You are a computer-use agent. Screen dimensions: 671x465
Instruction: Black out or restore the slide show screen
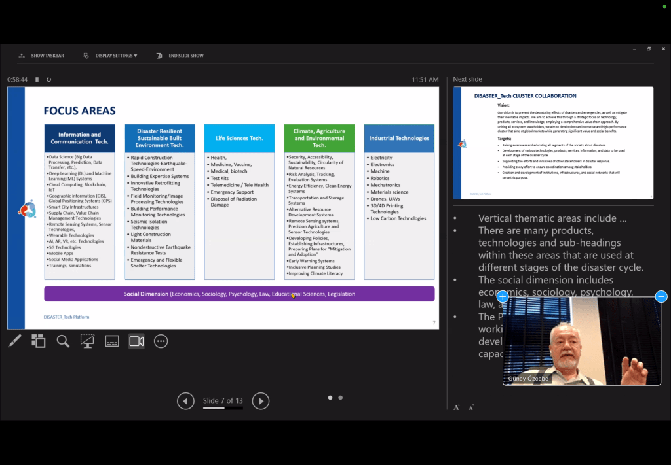click(87, 341)
